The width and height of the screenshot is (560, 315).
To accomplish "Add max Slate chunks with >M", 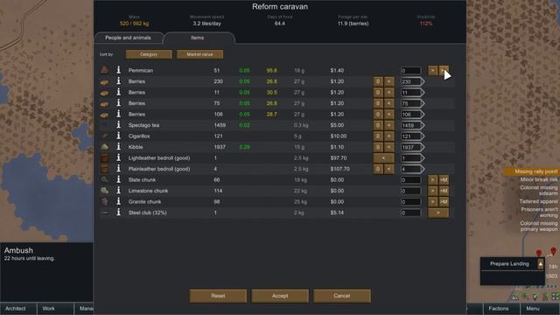I will 444,180.
